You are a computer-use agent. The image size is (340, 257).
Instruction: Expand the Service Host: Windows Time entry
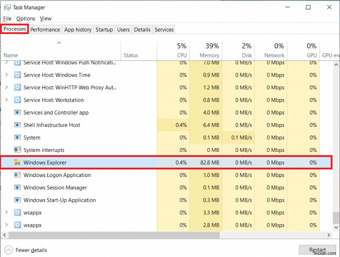click(x=8, y=75)
